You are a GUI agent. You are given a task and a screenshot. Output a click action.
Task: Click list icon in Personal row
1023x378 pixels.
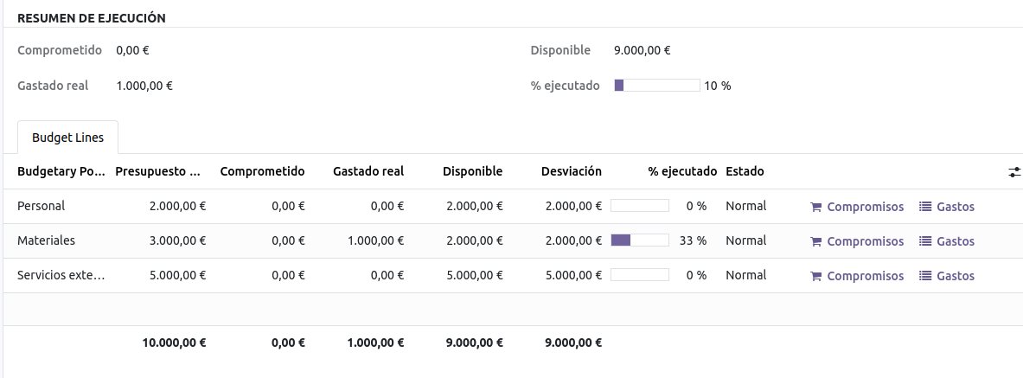click(925, 207)
